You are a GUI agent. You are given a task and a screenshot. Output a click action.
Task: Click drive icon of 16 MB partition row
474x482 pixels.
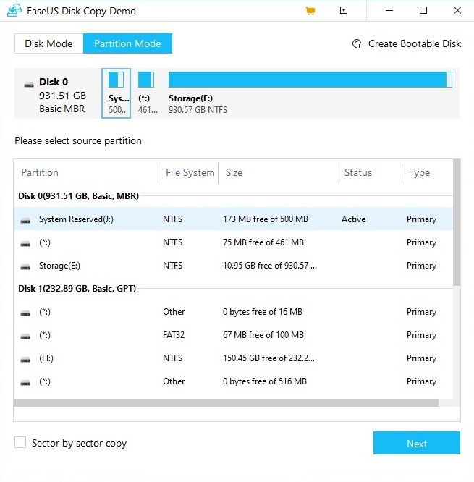[x=25, y=313]
